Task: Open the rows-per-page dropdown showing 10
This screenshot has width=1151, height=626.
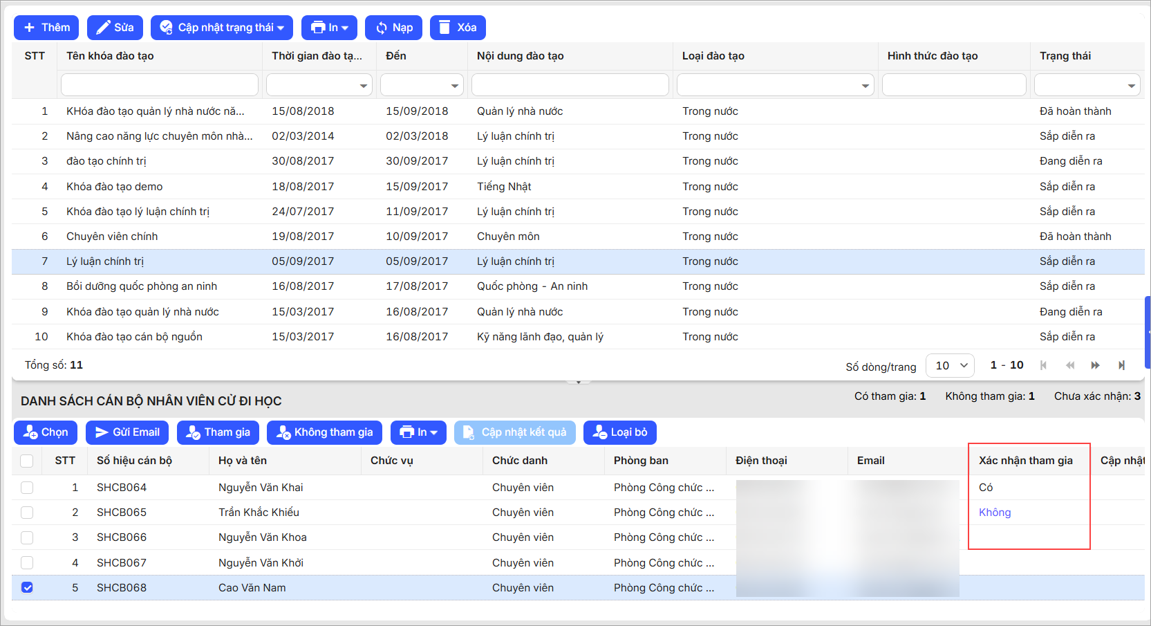Action: [x=951, y=365]
